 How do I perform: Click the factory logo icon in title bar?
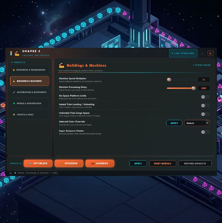coord(17,54)
